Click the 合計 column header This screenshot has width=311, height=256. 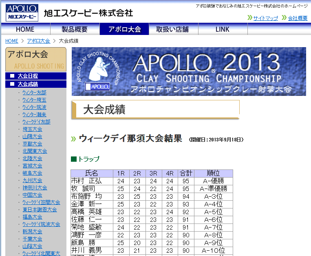(x=186, y=174)
